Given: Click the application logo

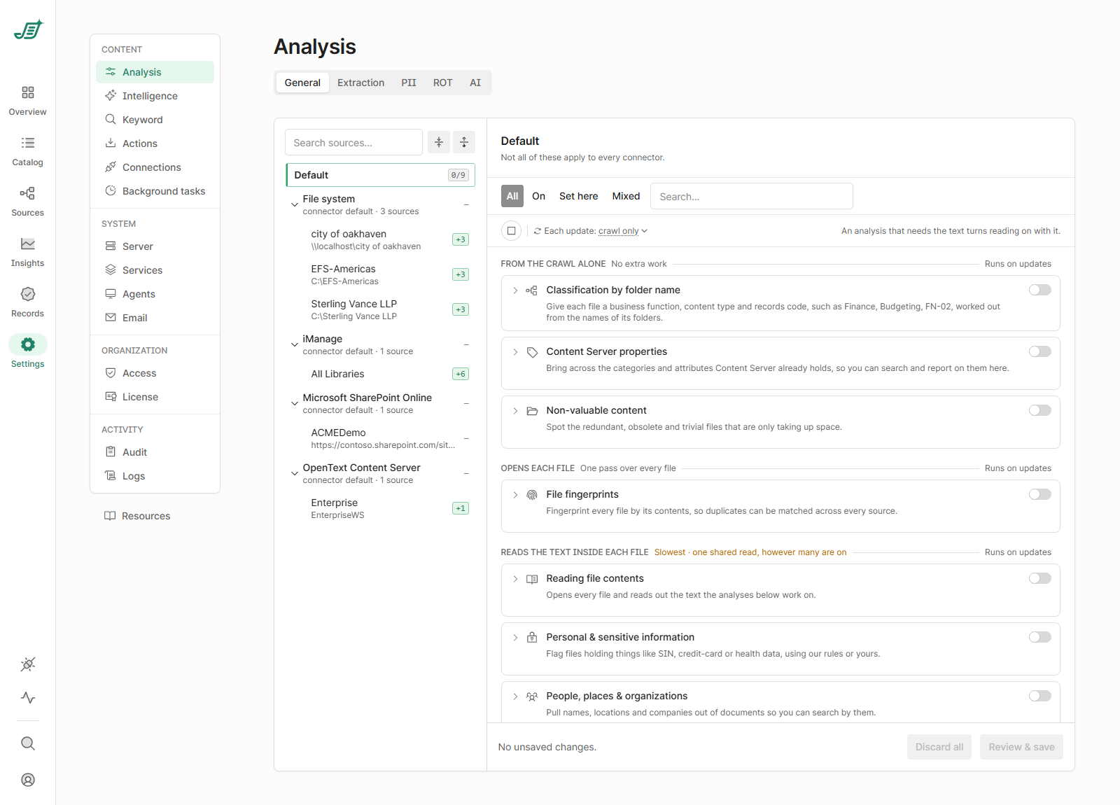Looking at the screenshot, I should pos(28,30).
